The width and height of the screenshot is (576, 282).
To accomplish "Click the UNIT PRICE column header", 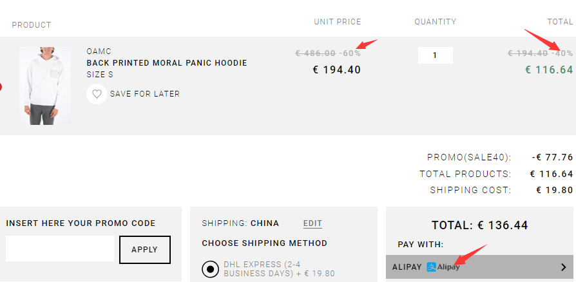I will coord(337,22).
